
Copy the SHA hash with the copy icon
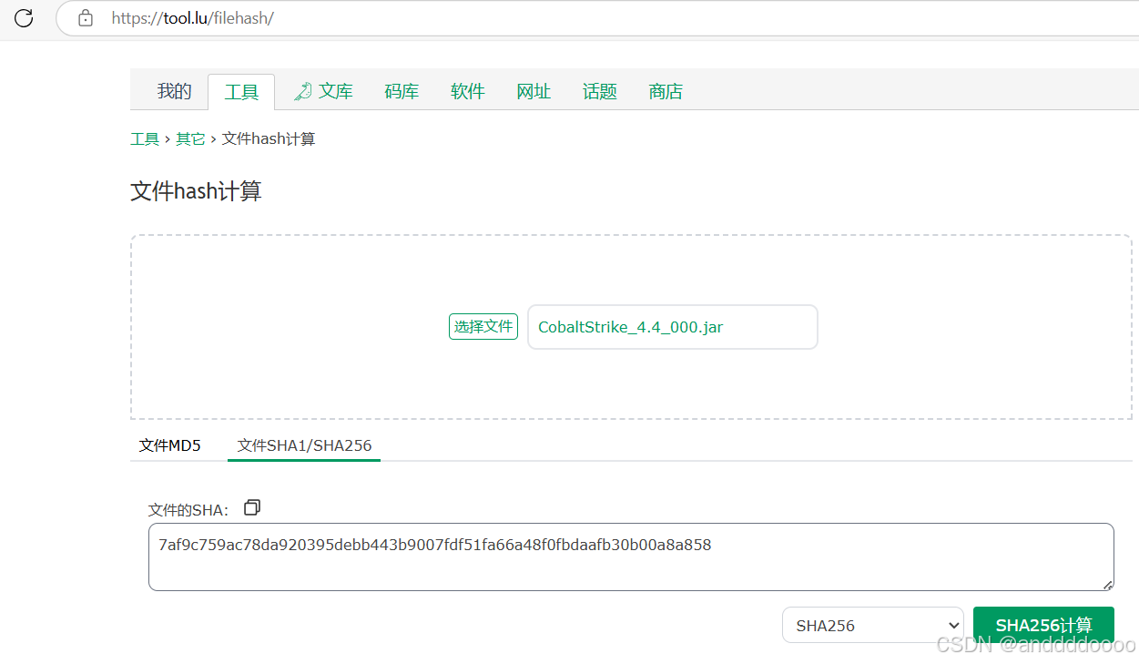tap(252, 507)
